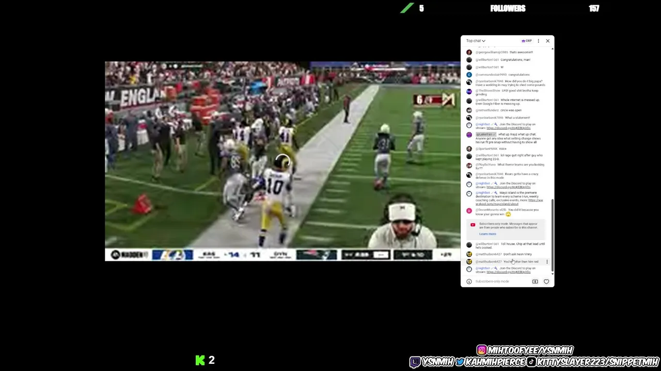The height and width of the screenshot is (371, 661).
Task: Click avatar beside 'Congratulations, man!' message
Action: pos(469,60)
